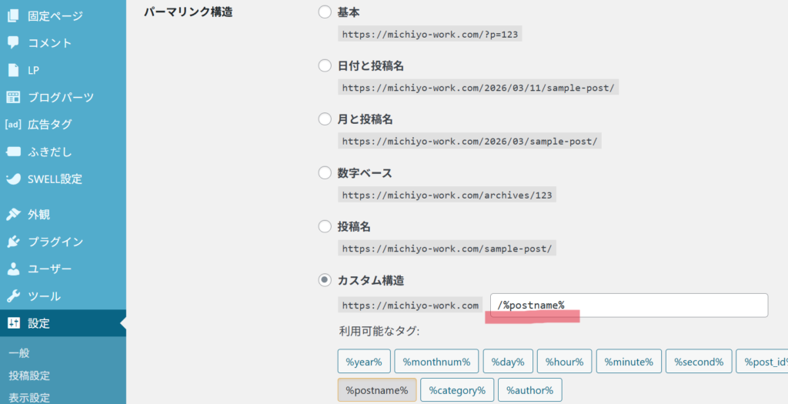This screenshot has width=788, height=404.
Task: Click the michiyo-work.com/sample-post/ example URL
Action: pos(447,249)
